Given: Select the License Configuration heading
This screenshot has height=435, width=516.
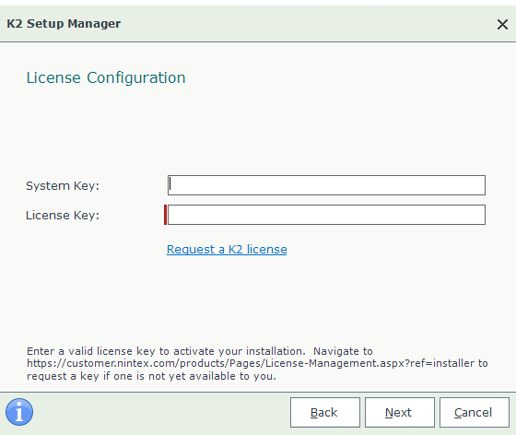Looking at the screenshot, I should click(106, 78).
